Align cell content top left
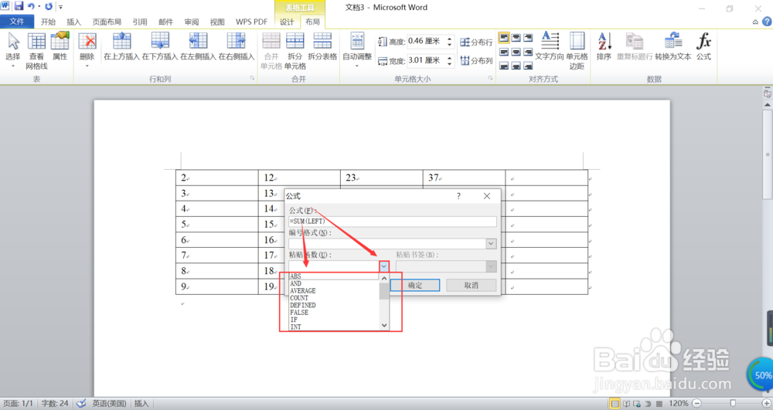This screenshot has width=773, height=410. [504, 37]
